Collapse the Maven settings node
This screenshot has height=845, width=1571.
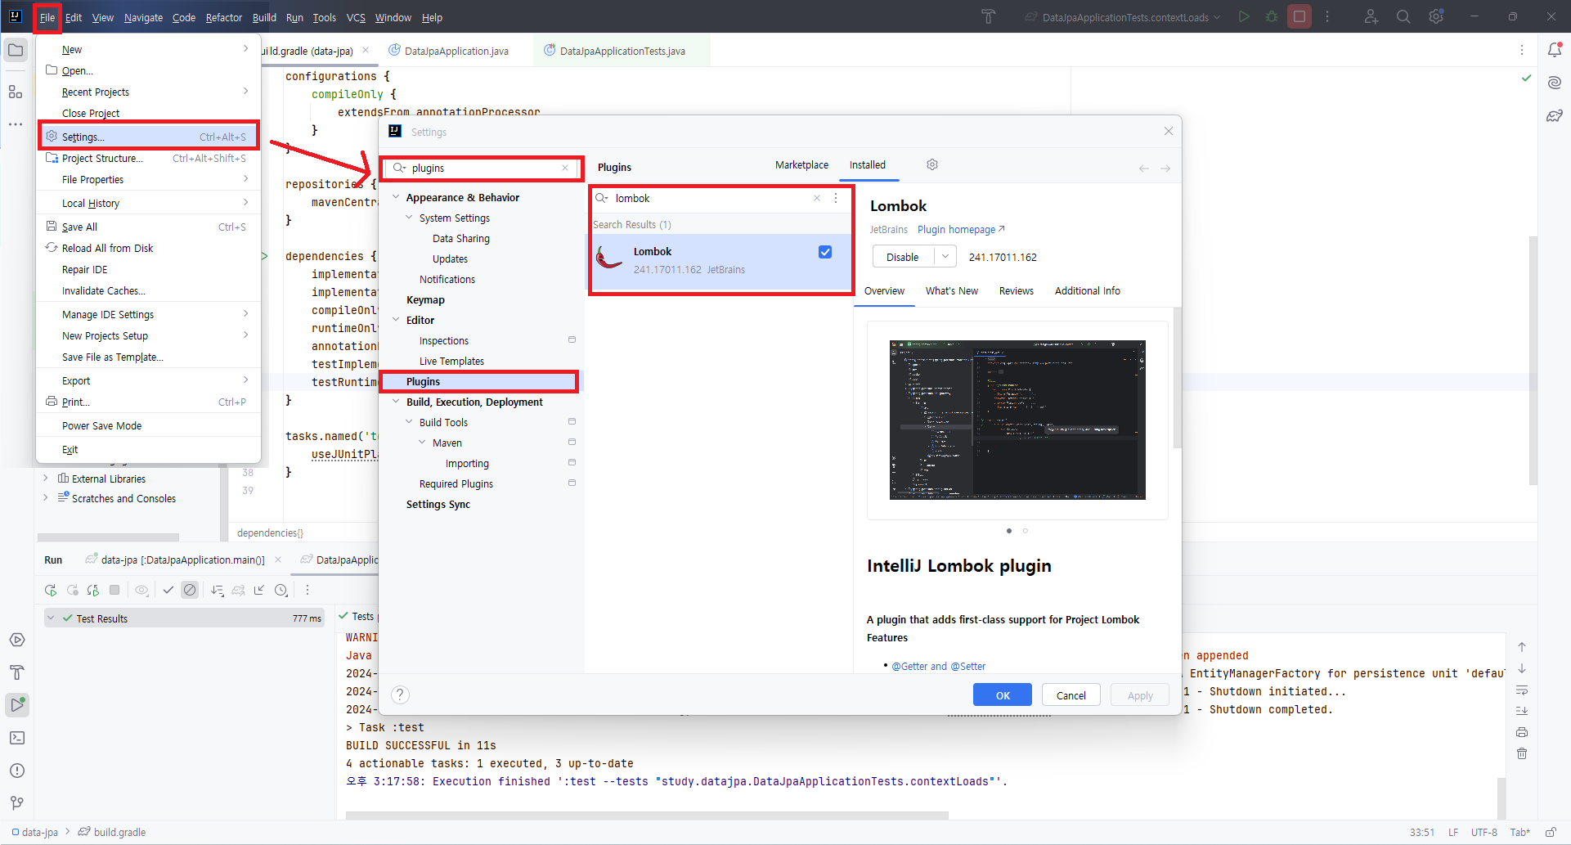pyautogui.click(x=423, y=443)
